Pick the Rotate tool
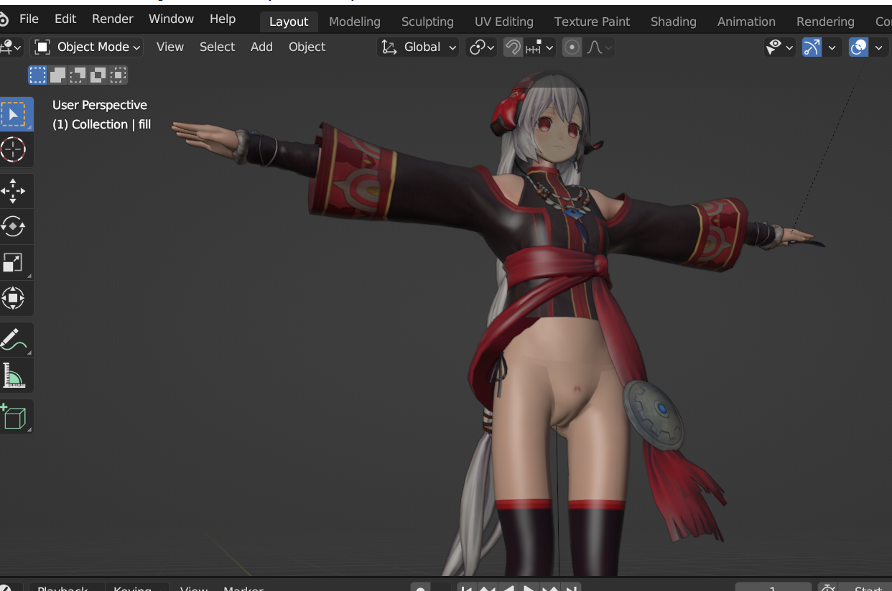Image resolution: width=892 pixels, height=591 pixels. click(14, 226)
